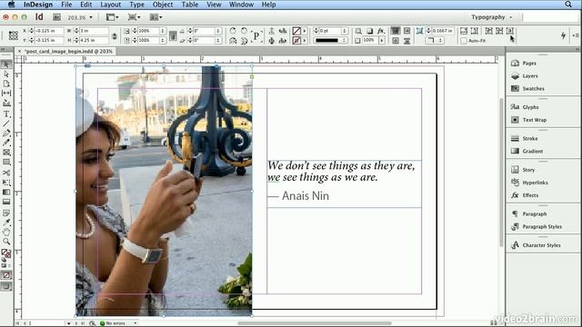Select the Free Transform tool
This screenshot has height=327, width=582.
click(x=6, y=183)
